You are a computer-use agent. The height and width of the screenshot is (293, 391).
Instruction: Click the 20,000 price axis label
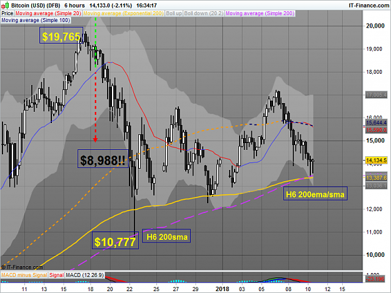[x=375, y=26]
